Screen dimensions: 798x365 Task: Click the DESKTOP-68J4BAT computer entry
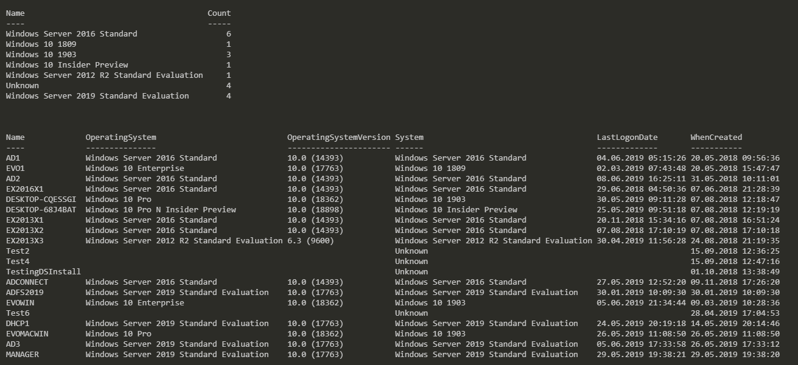click(41, 210)
